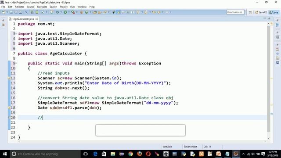Screen dimensions: 281x158
Task: Click the Open Task folder icon
Action: [100, 12]
